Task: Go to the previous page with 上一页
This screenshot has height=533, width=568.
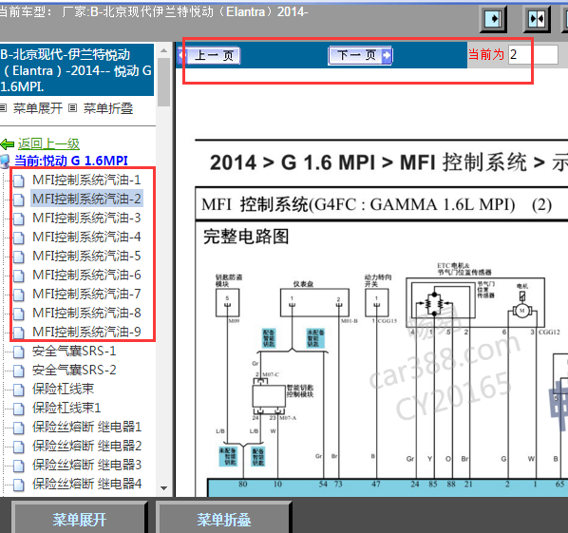Action: click(x=209, y=55)
